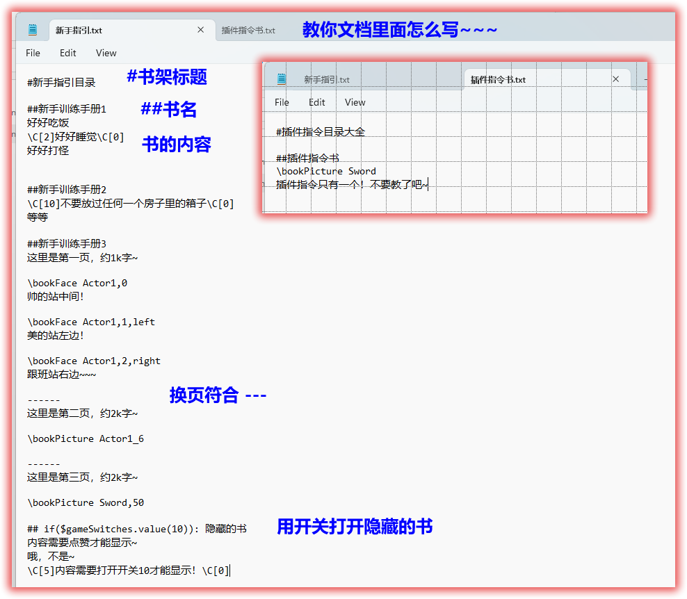This screenshot has width=687, height=599.
Task: Click the text 跟班站右边~~~
Action: [x=61, y=375]
